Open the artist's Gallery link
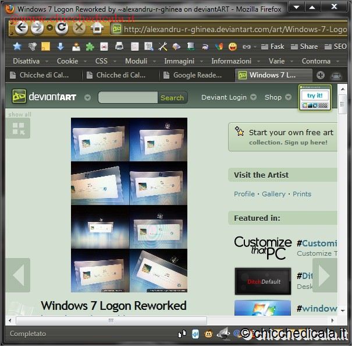Image resolution: width=352 pixels, height=346 pixels. point(273,194)
